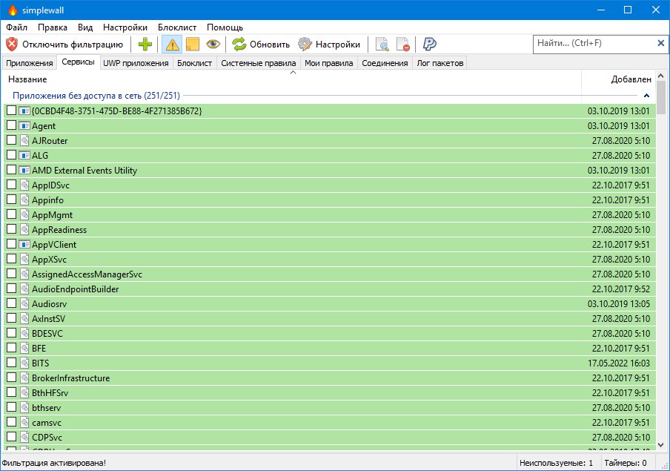
Task: Open the Помощь menu
Action: 225,27
